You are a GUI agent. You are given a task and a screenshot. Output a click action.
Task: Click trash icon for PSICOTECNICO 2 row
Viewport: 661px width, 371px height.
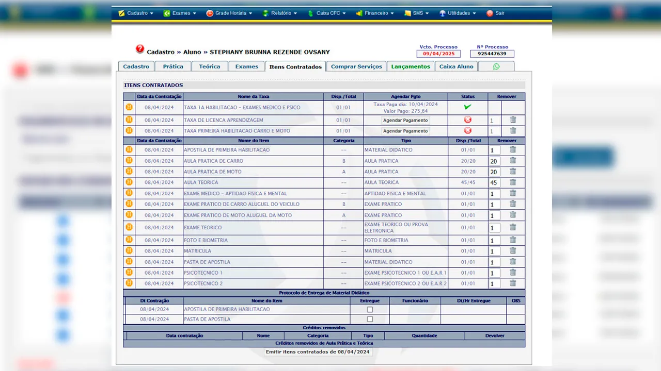click(513, 283)
